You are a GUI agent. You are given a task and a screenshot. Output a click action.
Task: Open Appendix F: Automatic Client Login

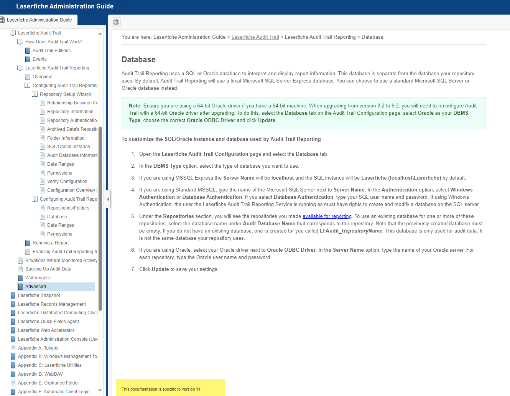coord(54,392)
